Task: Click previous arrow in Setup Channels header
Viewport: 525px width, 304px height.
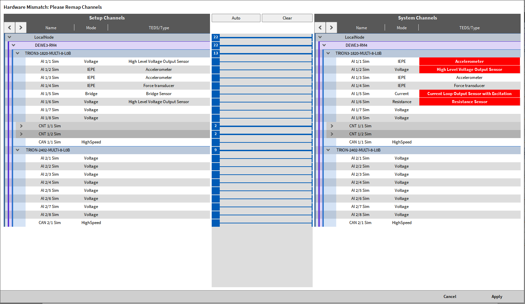Action: pyautogui.click(x=9, y=28)
